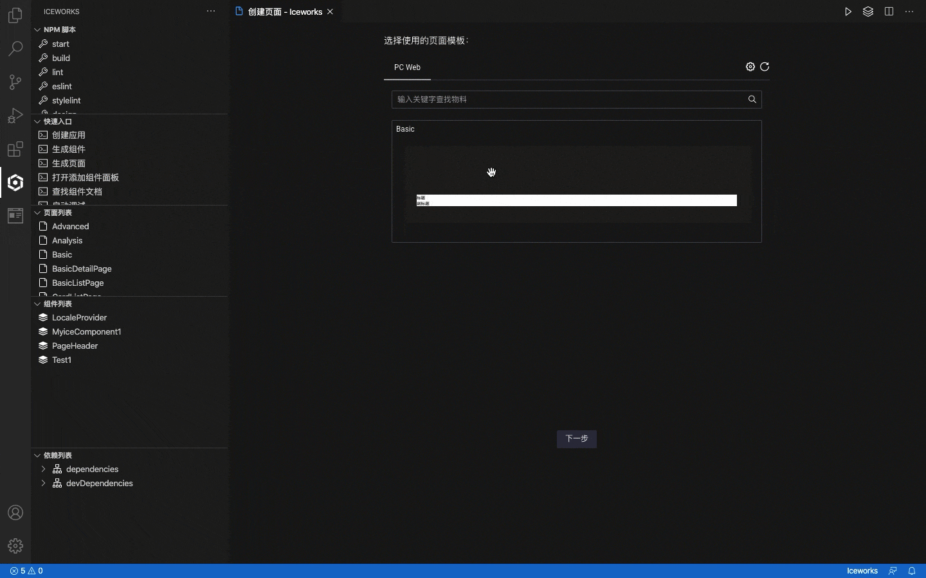Run the stylelint npm script
Viewport: 926px width, 578px height.
[x=66, y=100]
